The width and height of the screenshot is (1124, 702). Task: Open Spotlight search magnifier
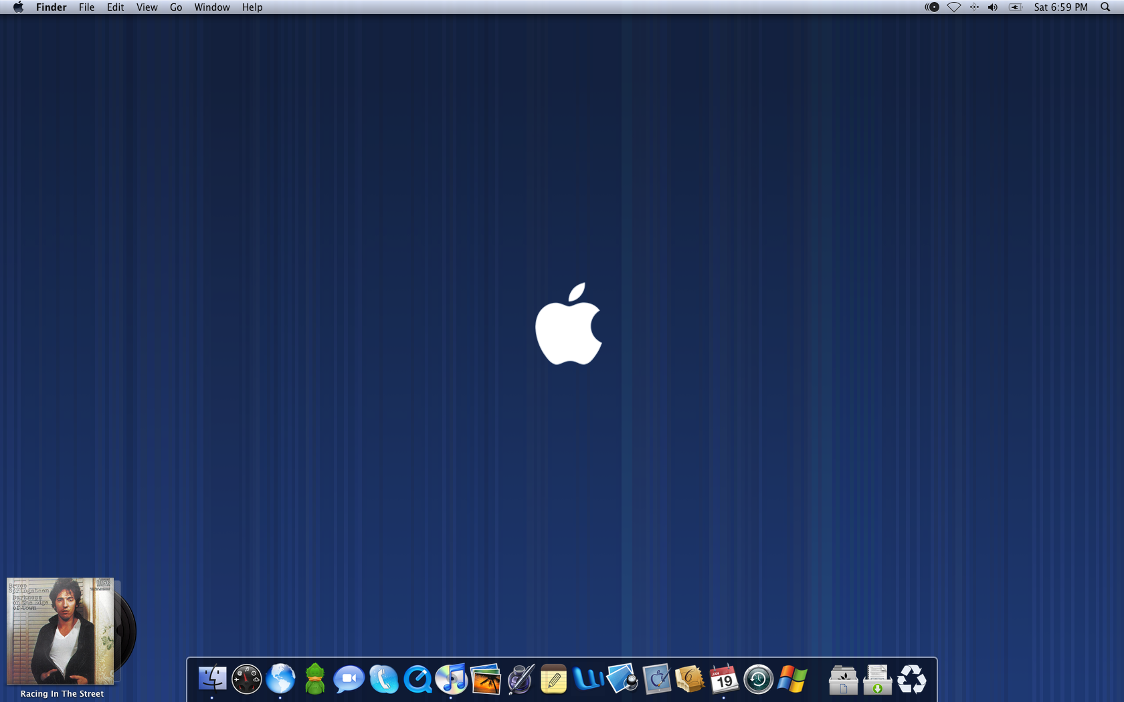click(x=1105, y=7)
